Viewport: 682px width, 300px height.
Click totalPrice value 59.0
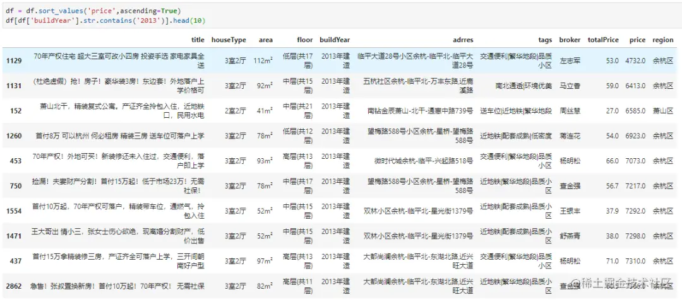(x=612, y=86)
